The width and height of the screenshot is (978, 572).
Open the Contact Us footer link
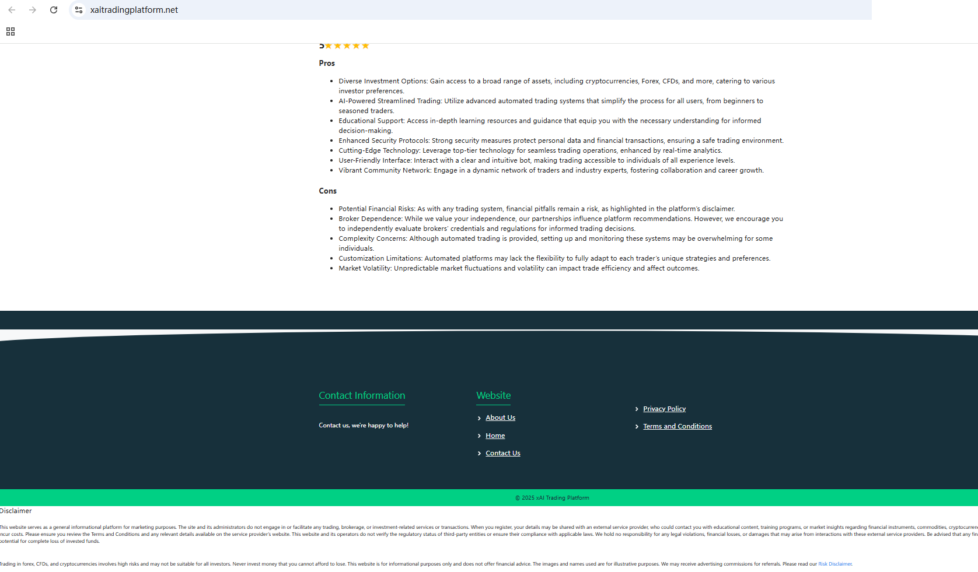point(502,453)
